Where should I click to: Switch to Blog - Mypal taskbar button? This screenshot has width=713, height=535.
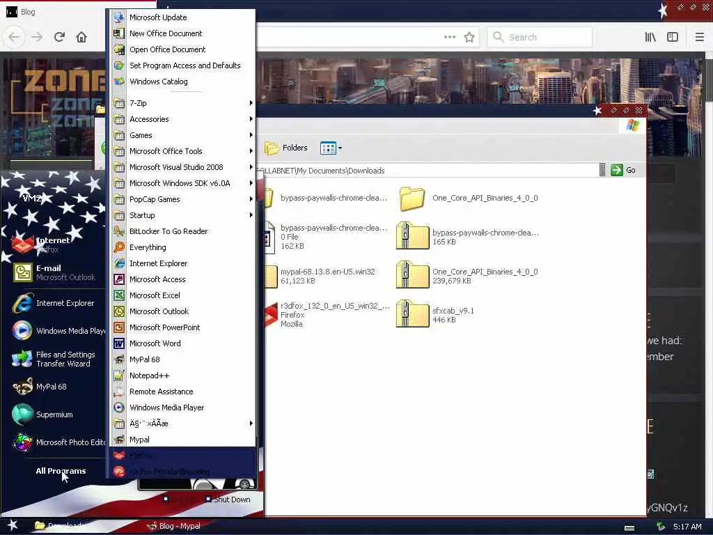tap(173, 526)
